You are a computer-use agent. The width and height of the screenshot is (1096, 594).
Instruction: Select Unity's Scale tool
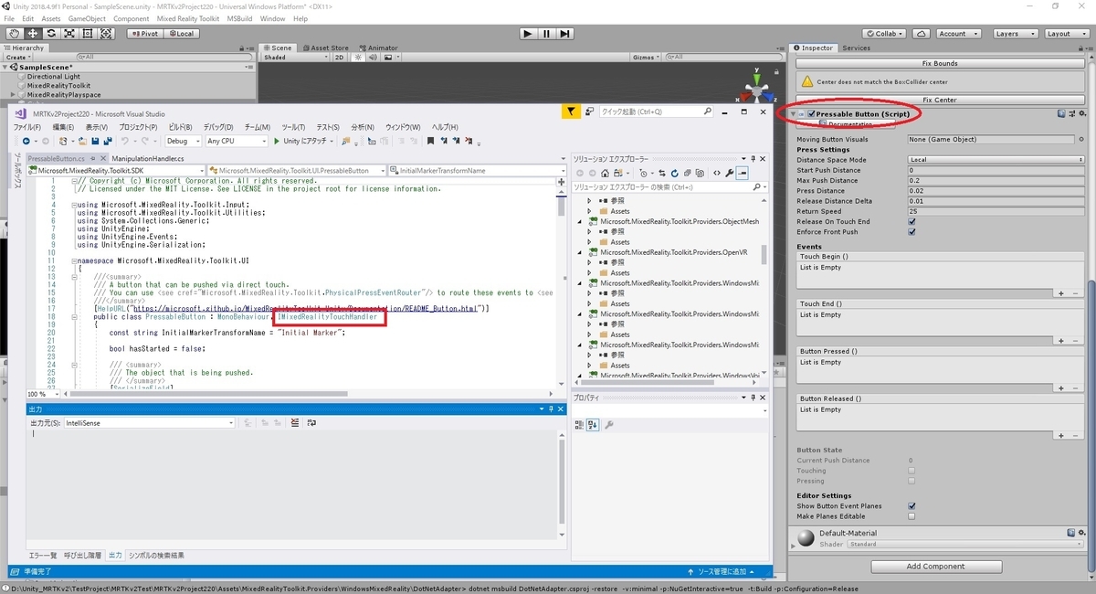(x=69, y=34)
